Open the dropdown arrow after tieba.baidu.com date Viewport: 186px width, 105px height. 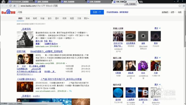coord(66,64)
